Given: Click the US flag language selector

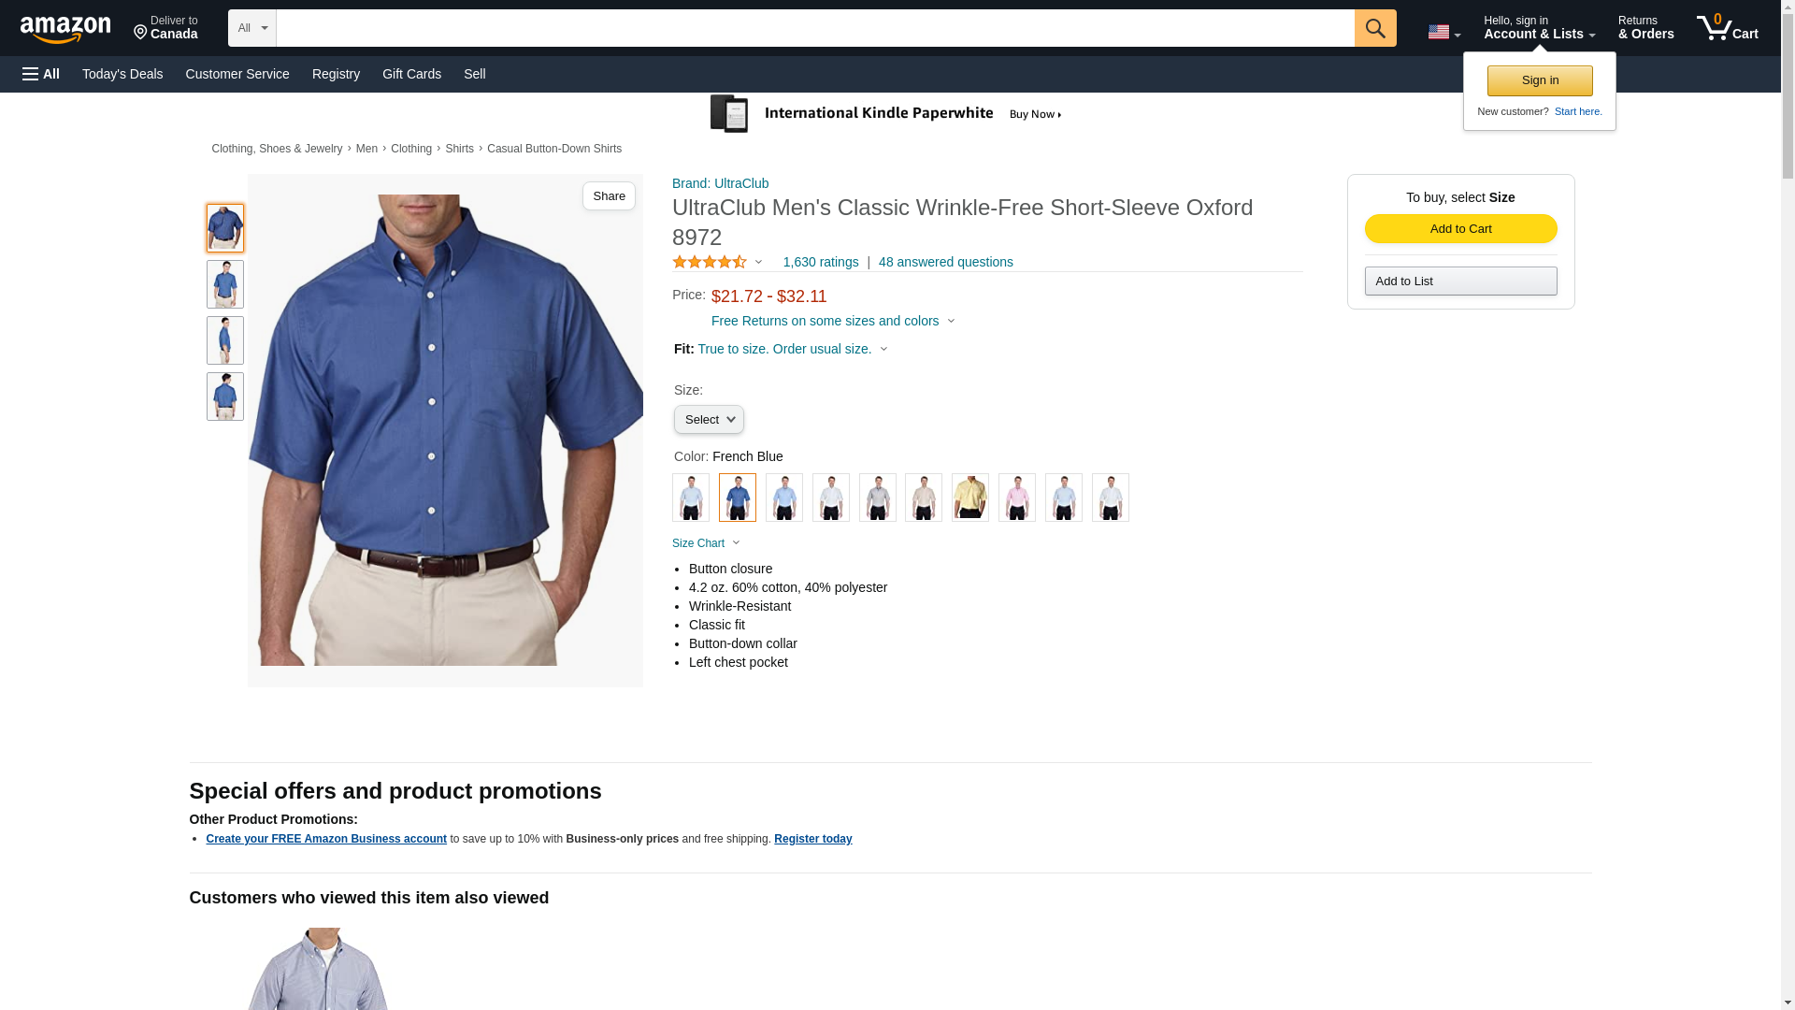Looking at the screenshot, I should [x=1443, y=32].
